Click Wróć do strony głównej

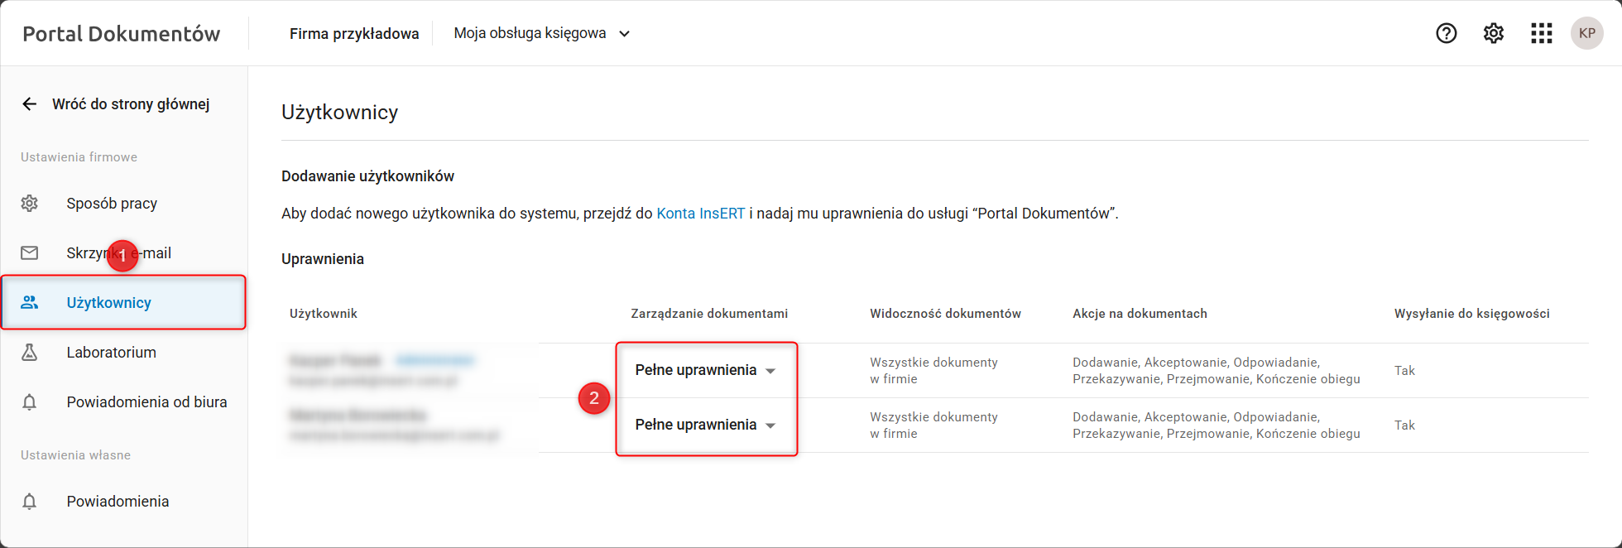pos(130,103)
